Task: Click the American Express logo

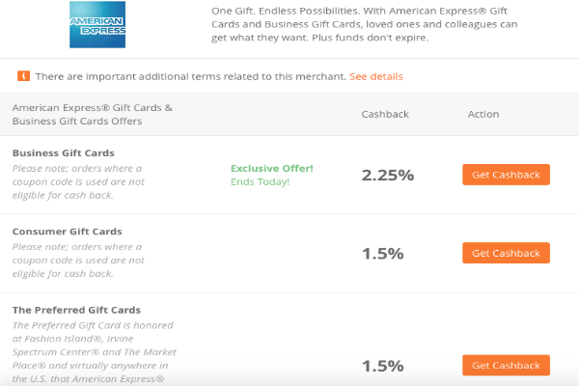Action: click(x=97, y=24)
